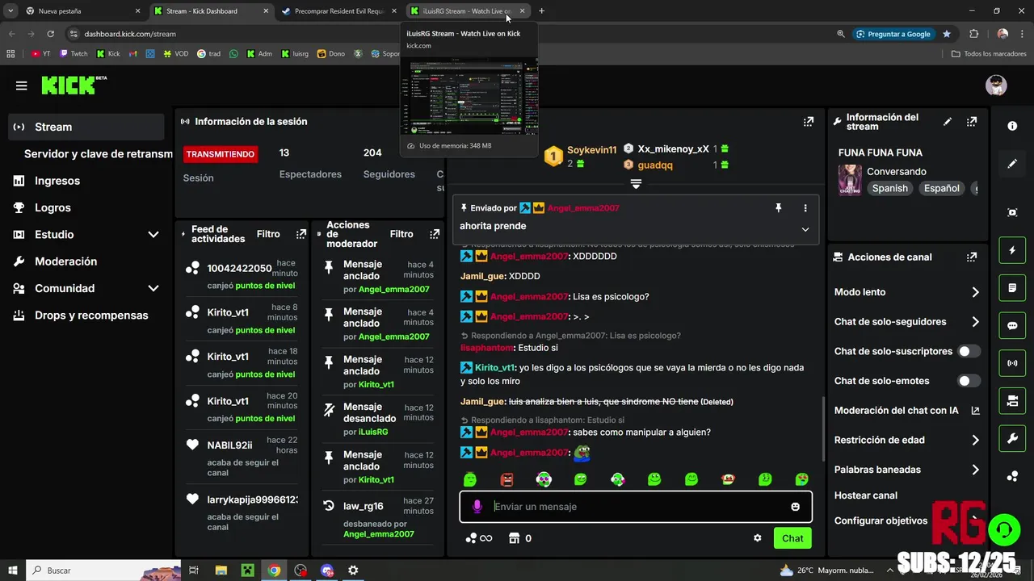The height and width of the screenshot is (581, 1034).
Task: Click the screen-capture icon in the right sidebar
Action: 1012,212
